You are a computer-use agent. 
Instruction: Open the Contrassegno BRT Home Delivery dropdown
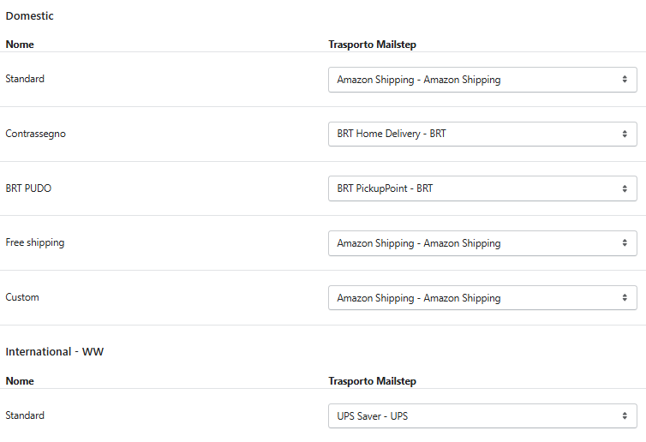[x=482, y=134]
